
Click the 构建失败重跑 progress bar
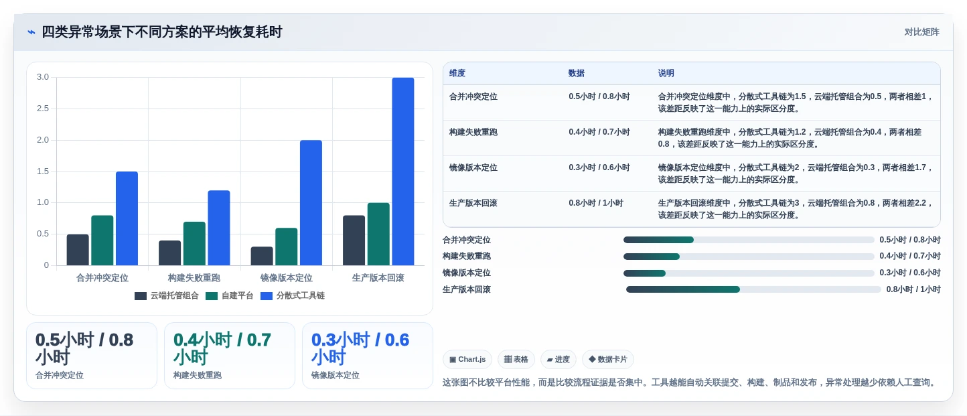point(749,257)
